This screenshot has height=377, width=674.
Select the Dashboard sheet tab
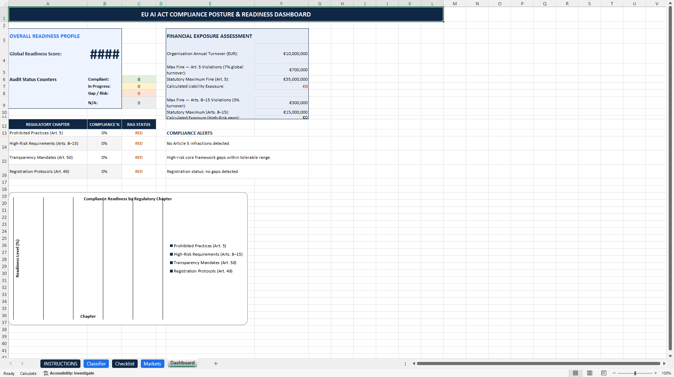pyautogui.click(x=182, y=363)
